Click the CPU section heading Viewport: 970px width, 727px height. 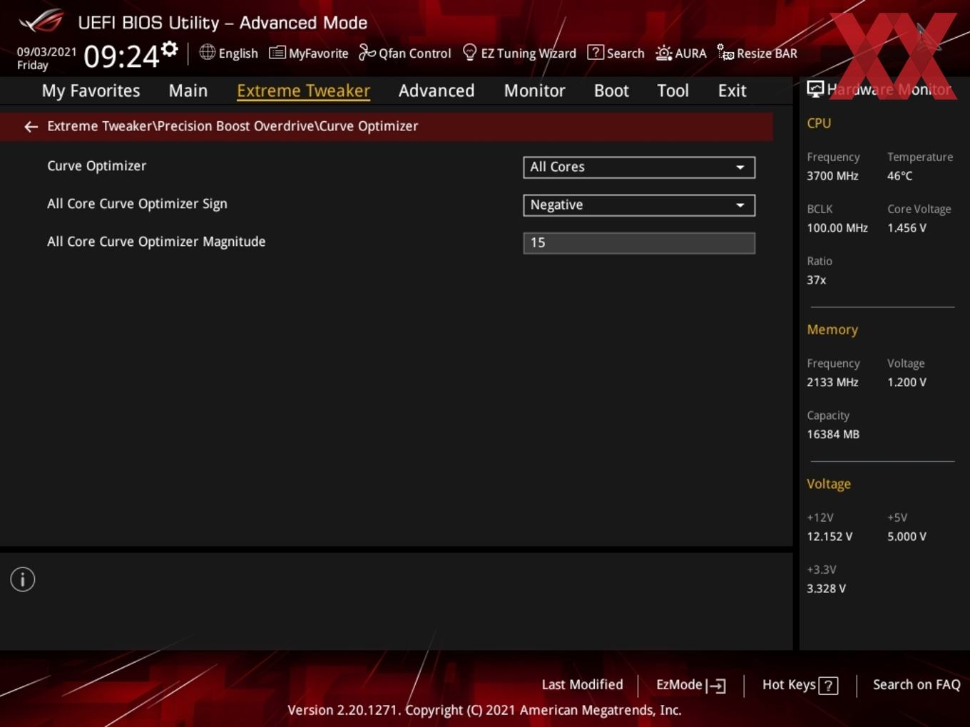click(x=819, y=123)
